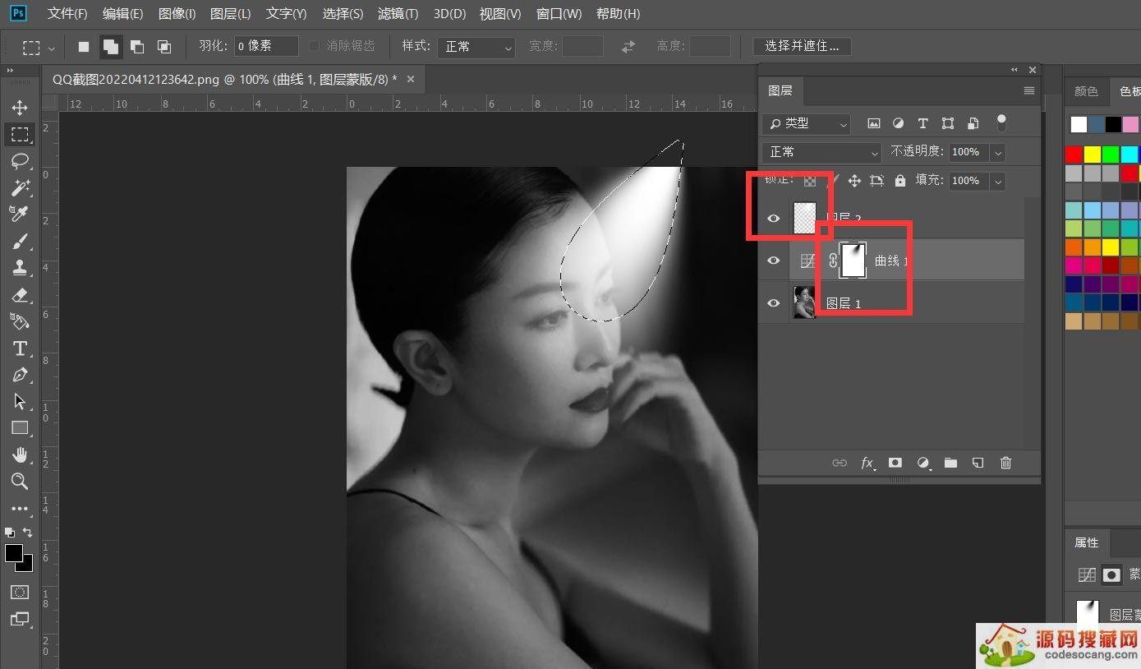
Task: Delete the selected layer via trash icon
Action: 1005,463
